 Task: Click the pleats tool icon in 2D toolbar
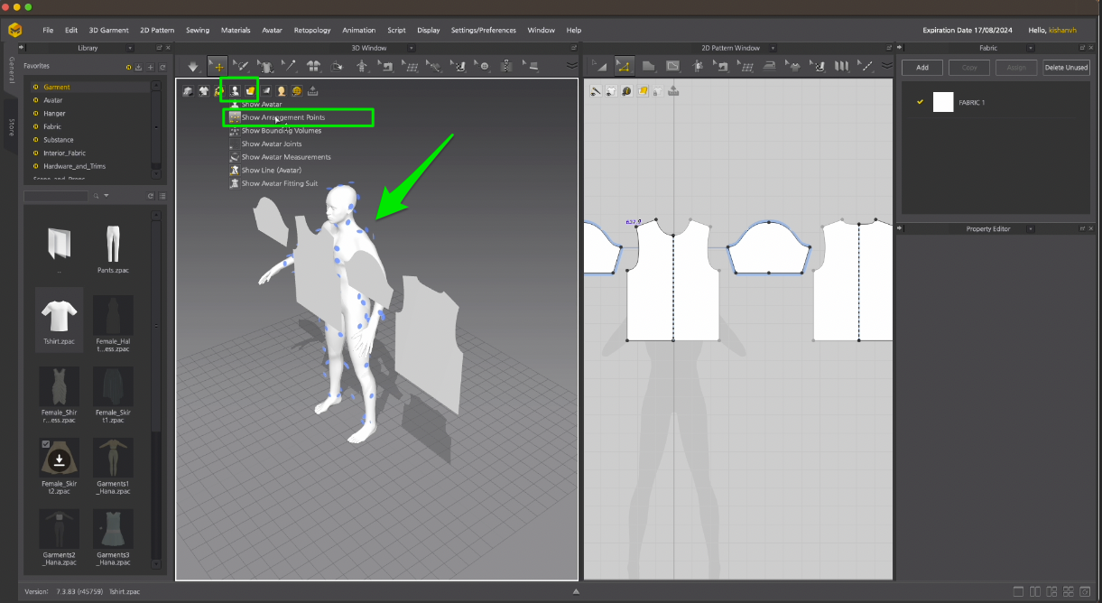(842, 66)
